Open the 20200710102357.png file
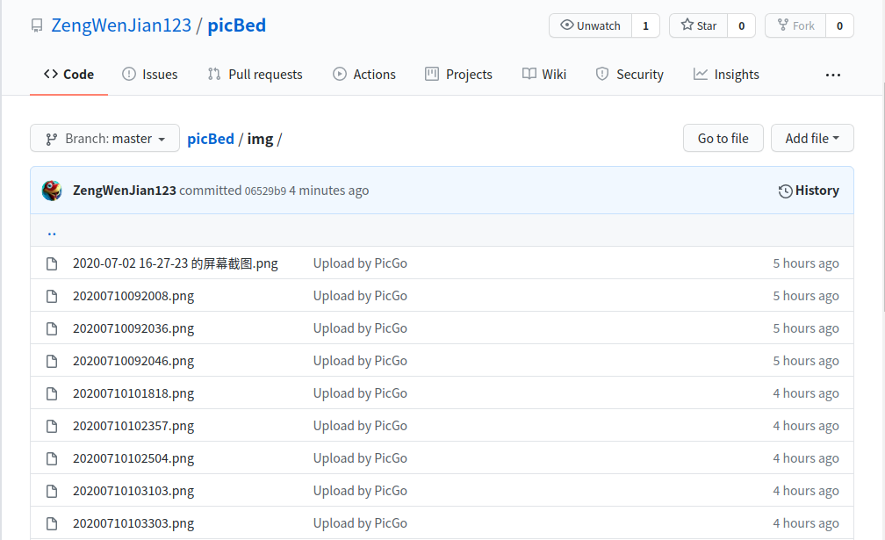 coord(133,426)
